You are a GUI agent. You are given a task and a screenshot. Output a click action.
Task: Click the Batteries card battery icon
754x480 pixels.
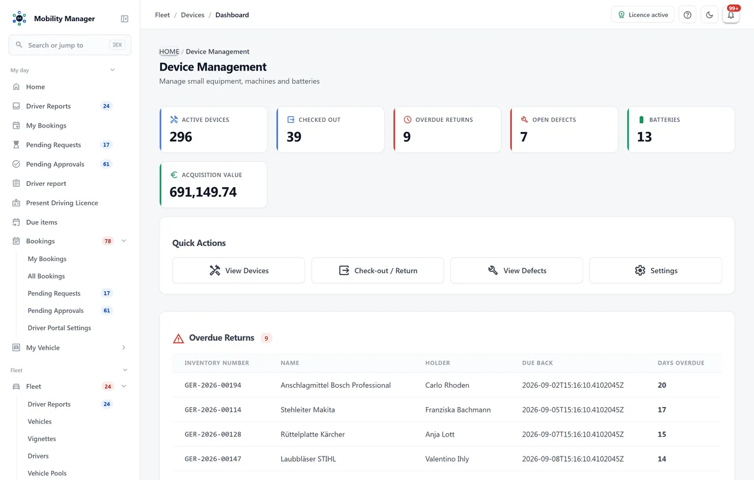pos(641,119)
